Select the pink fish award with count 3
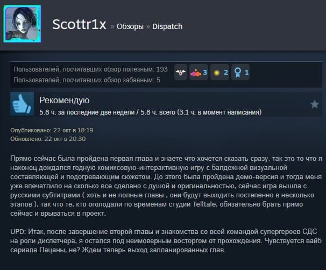The width and height of the screenshot is (326, 270). coord(199,72)
